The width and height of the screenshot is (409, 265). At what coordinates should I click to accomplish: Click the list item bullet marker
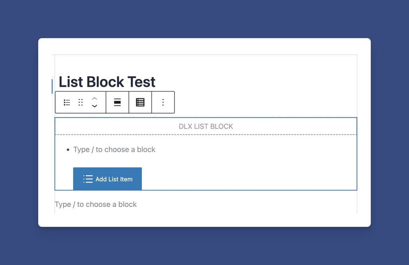pos(68,150)
